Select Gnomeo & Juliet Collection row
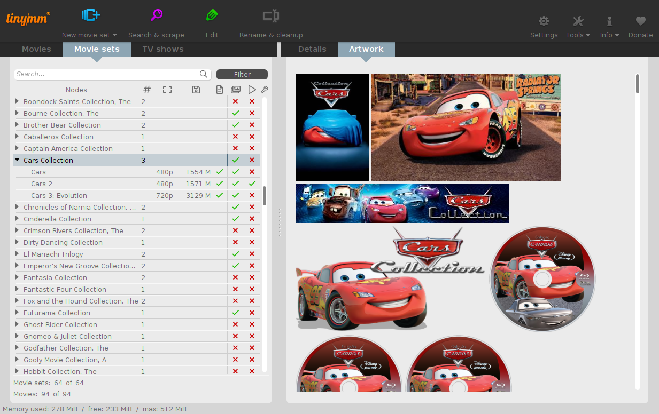The width and height of the screenshot is (659, 414). click(x=137, y=336)
